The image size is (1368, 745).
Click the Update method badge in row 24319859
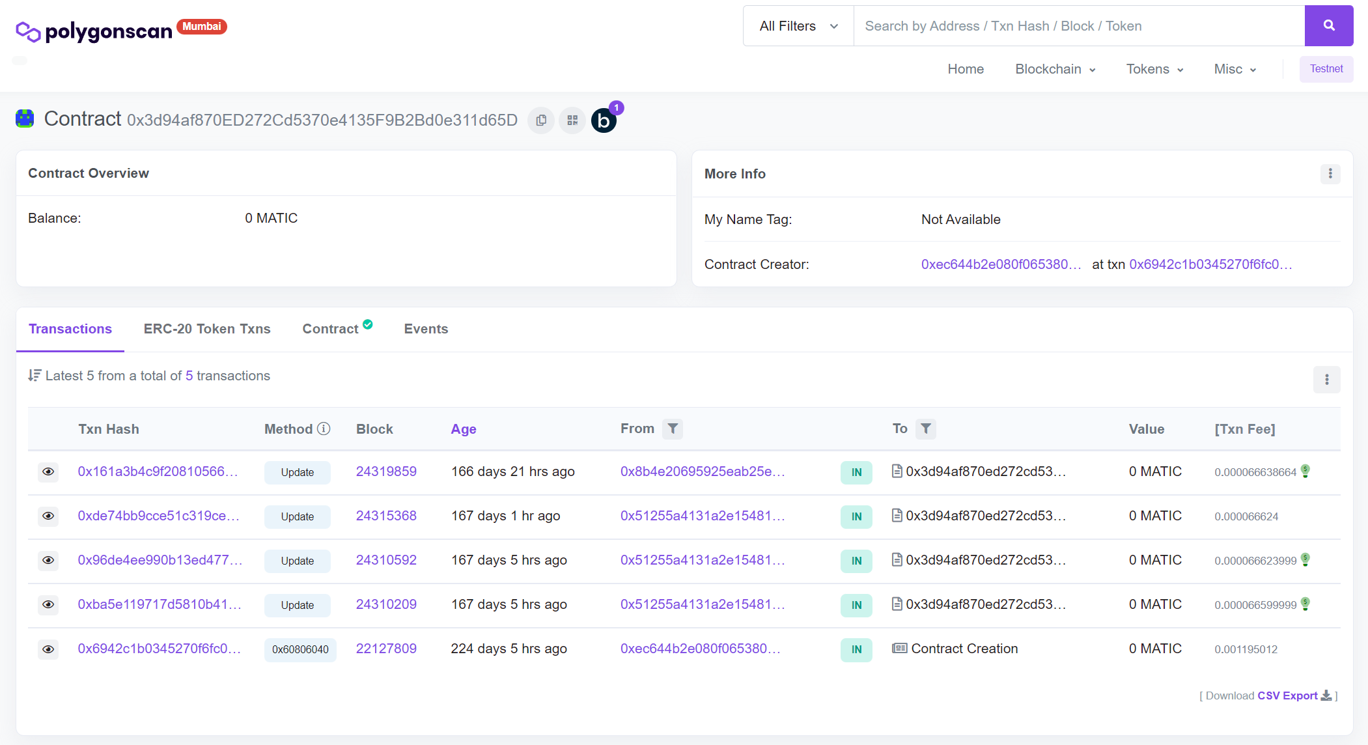[x=297, y=472]
